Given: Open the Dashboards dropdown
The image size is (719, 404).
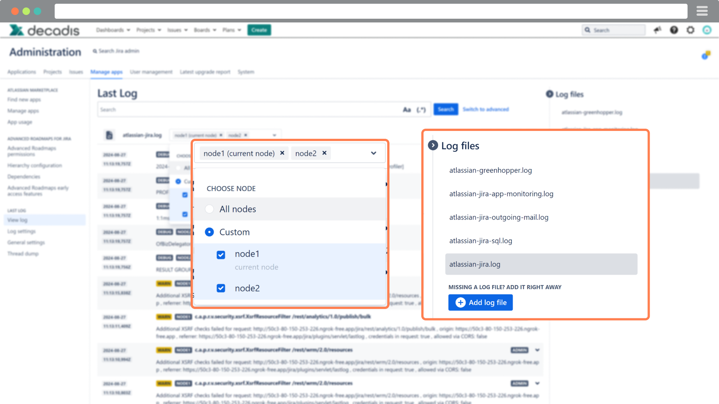Looking at the screenshot, I should pos(113,30).
